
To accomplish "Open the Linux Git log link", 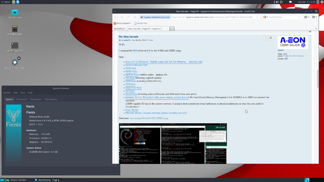I will coord(132,110).
